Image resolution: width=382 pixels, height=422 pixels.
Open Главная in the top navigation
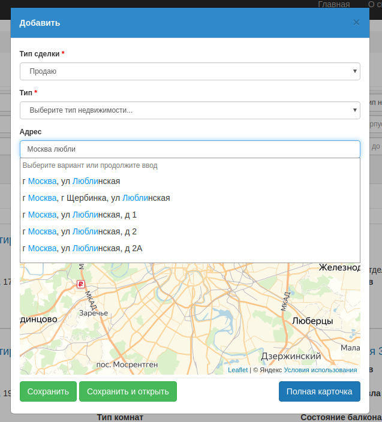click(333, 4)
